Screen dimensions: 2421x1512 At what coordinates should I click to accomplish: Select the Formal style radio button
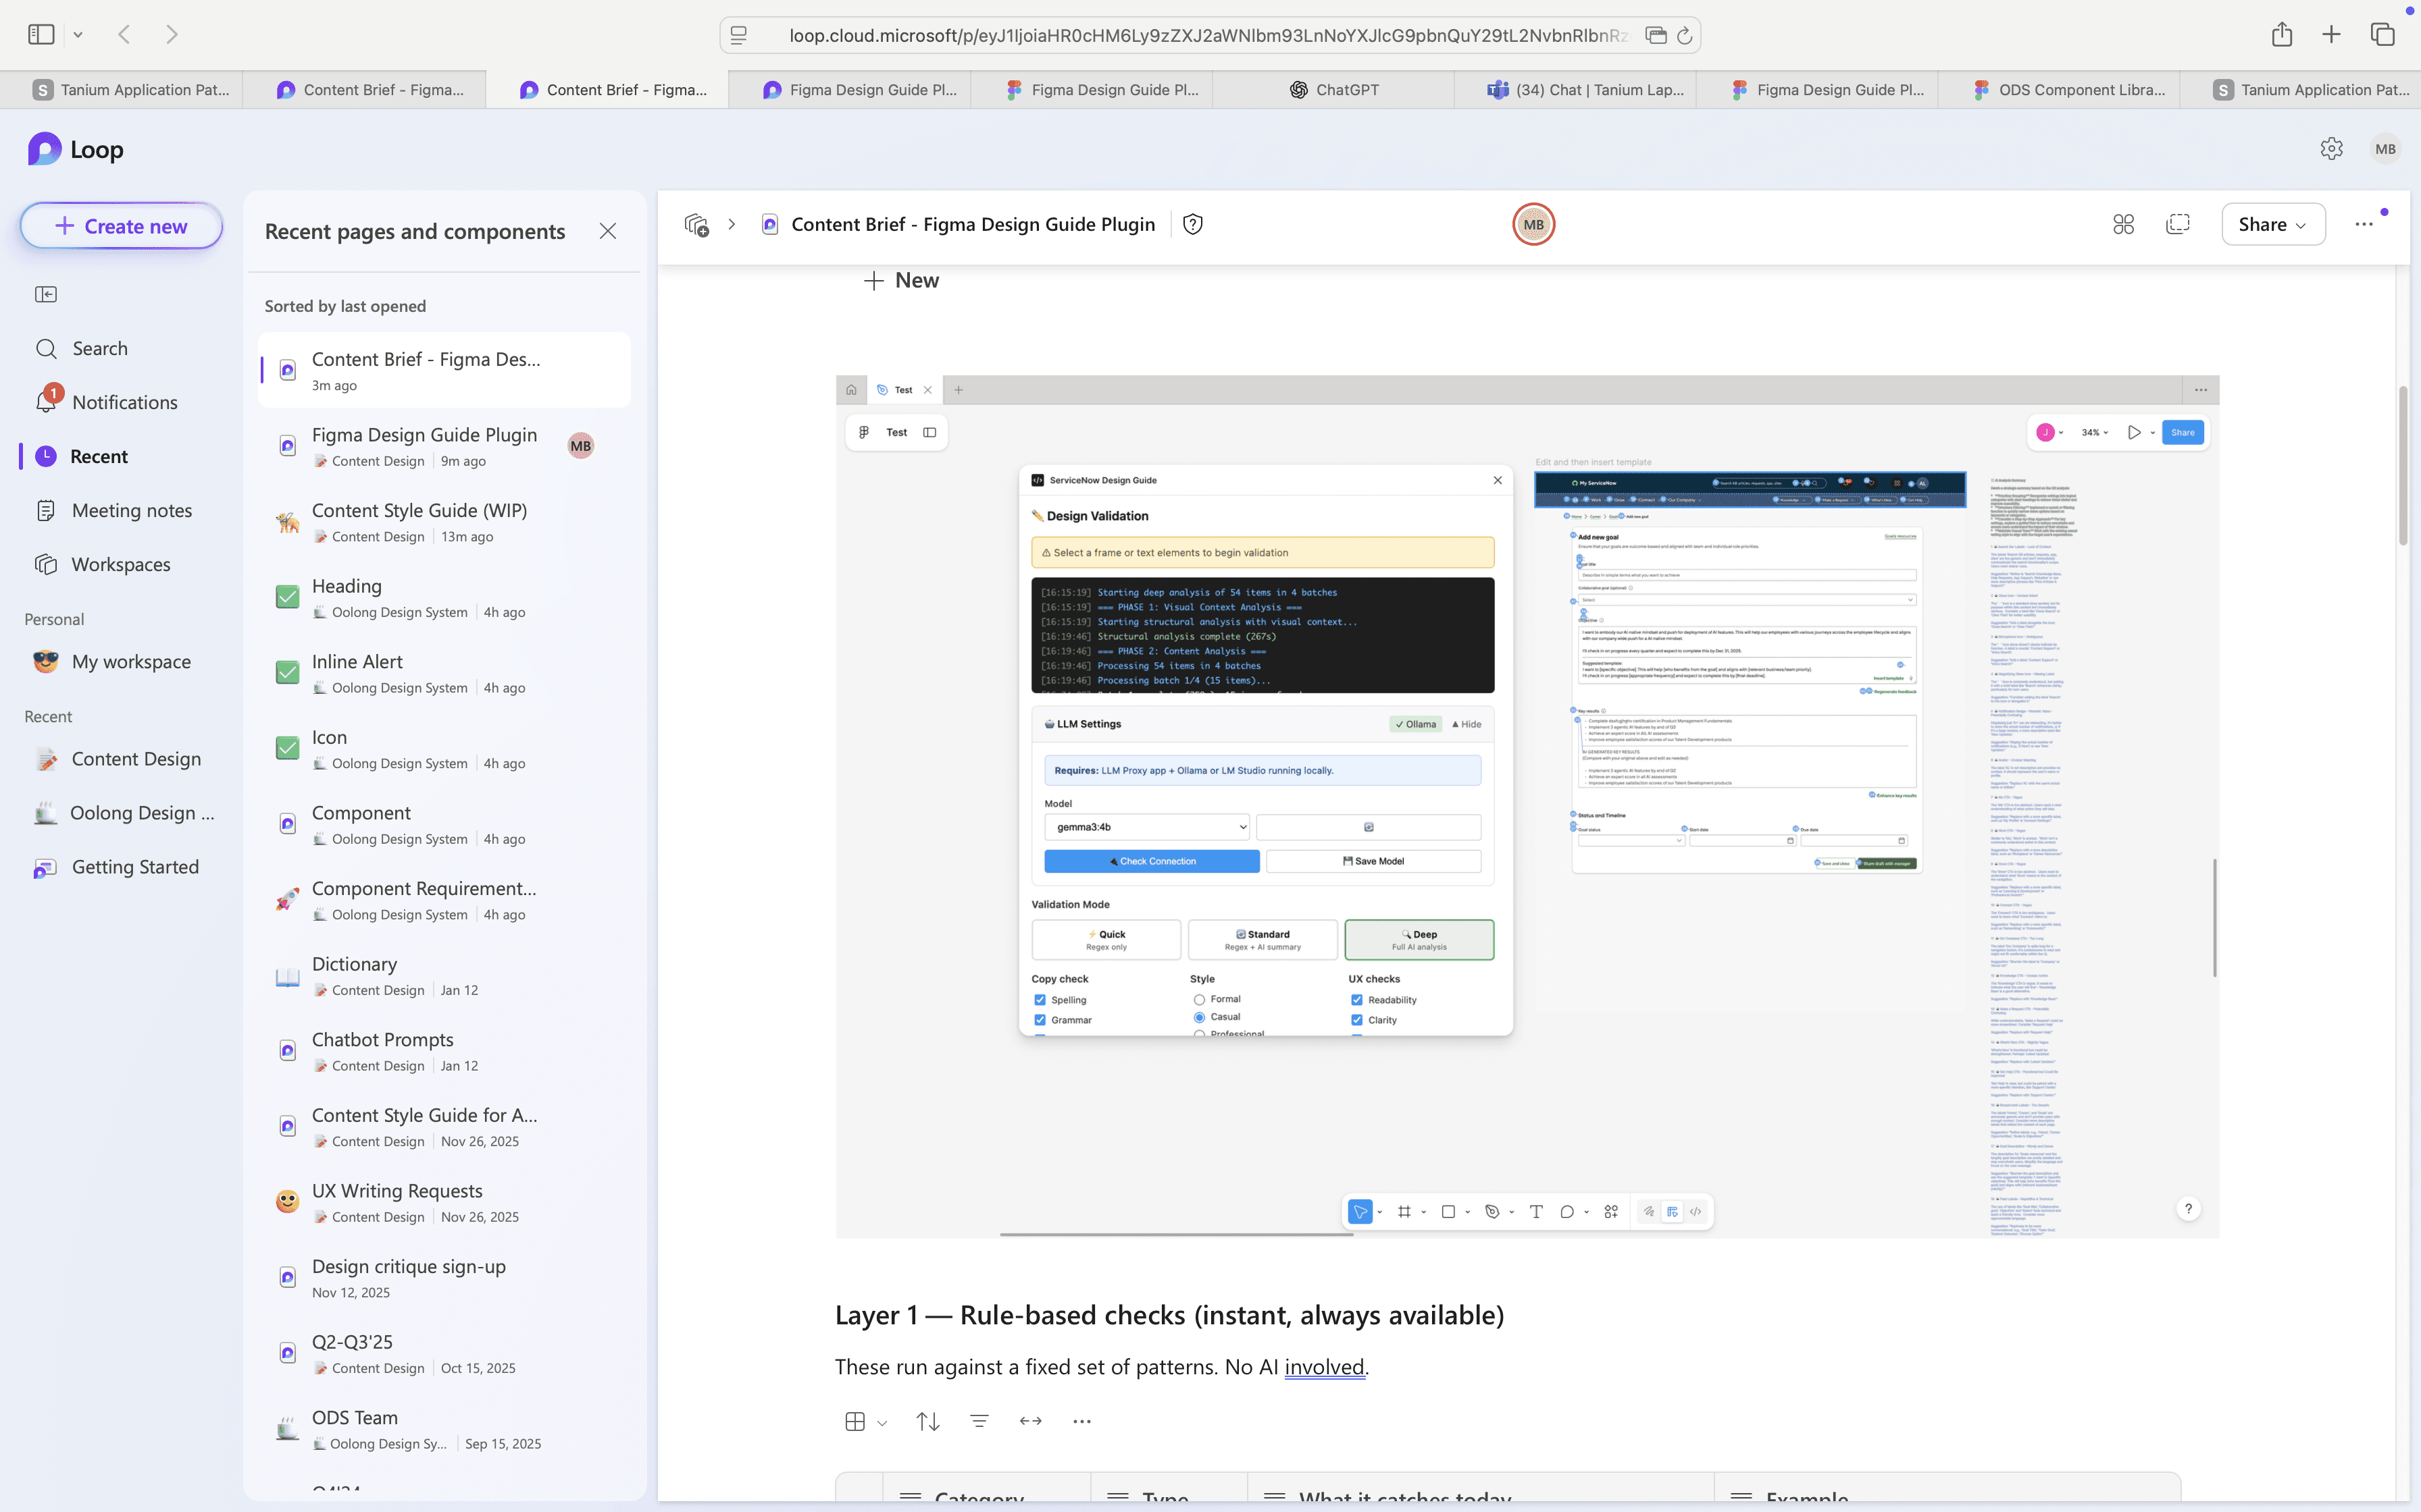tap(1198, 999)
